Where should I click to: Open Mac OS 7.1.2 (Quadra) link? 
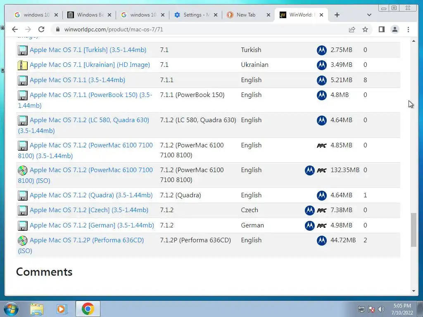click(x=91, y=195)
